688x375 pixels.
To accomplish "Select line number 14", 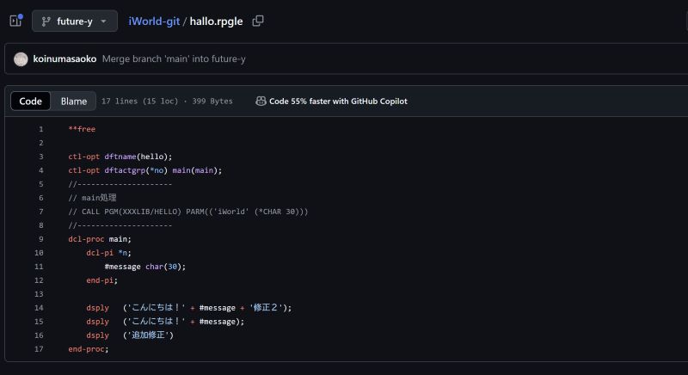I will [39, 308].
